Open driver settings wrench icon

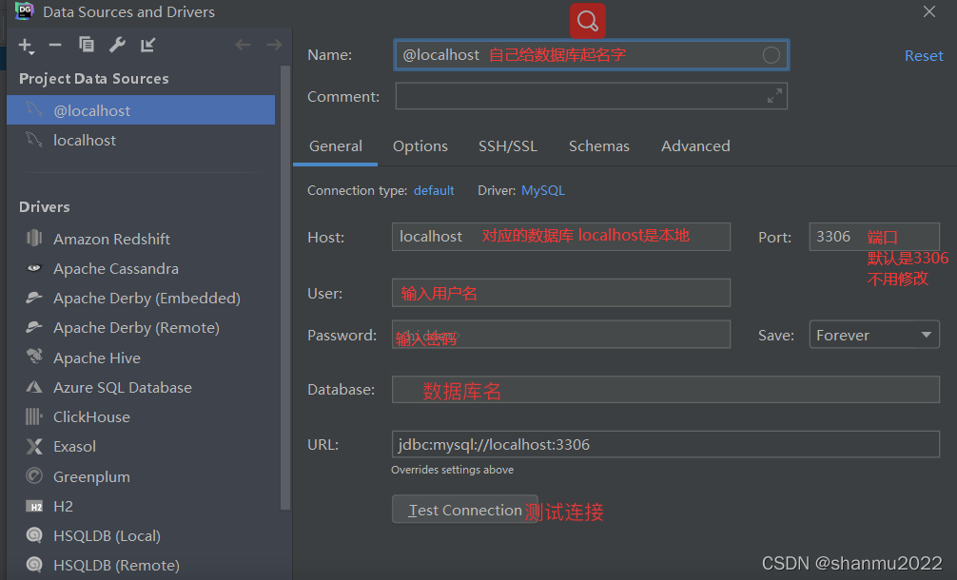click(x=117, y=45)
